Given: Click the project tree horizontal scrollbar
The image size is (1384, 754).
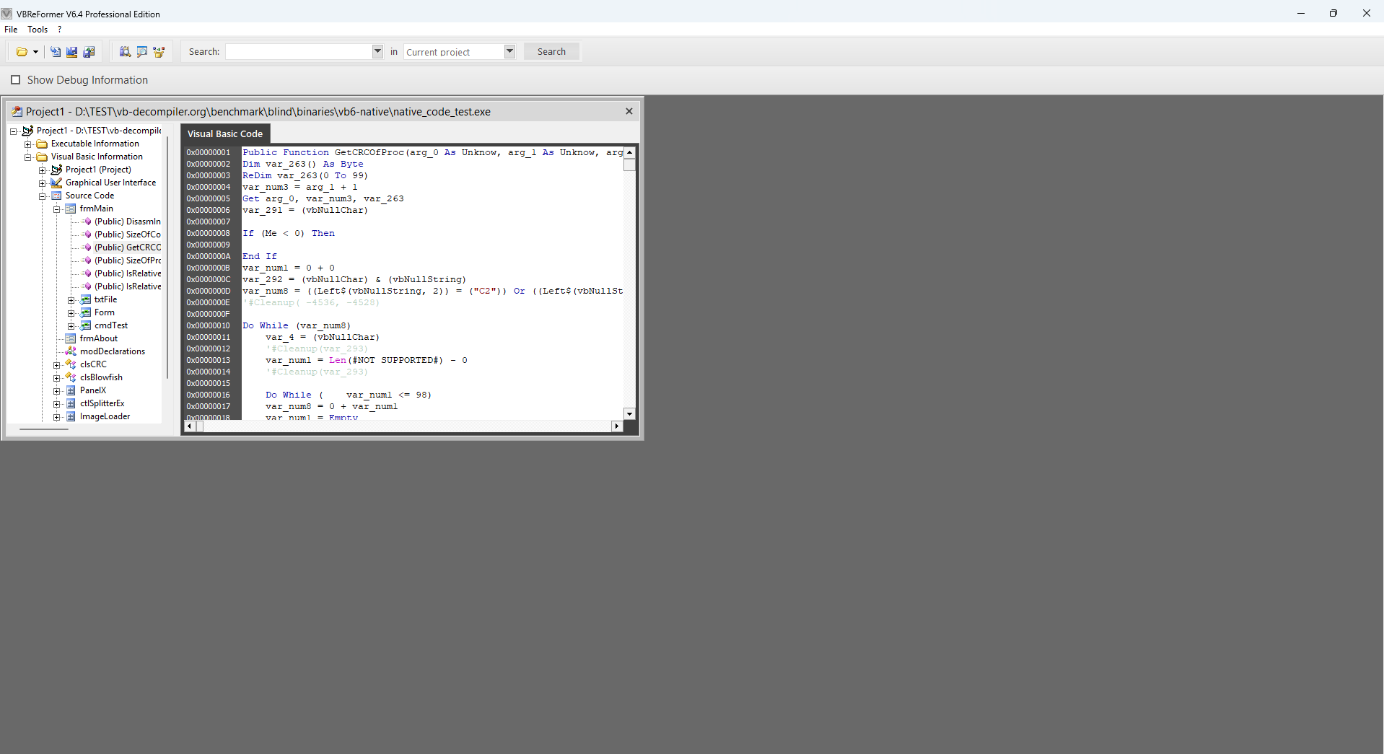Looking at the screenshot, I should 44,429.
